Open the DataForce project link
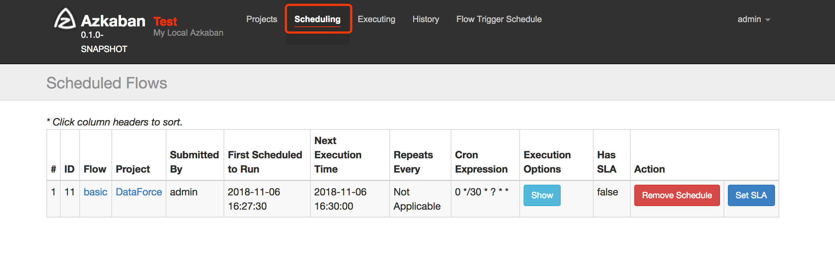Viewport: 835px width, 256px height. point(139,192)
